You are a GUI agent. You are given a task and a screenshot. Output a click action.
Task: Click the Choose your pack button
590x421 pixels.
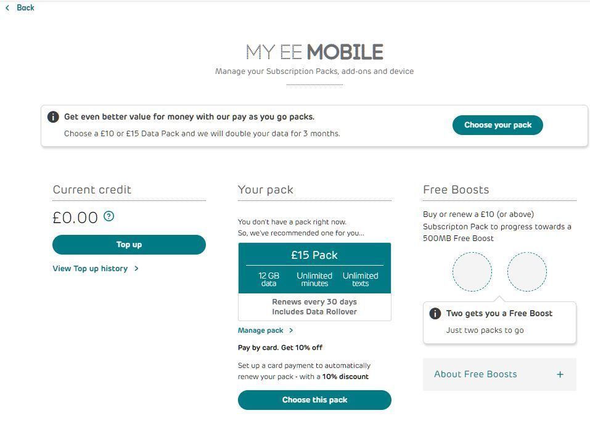pyautogui.click(x=498, y=125)
